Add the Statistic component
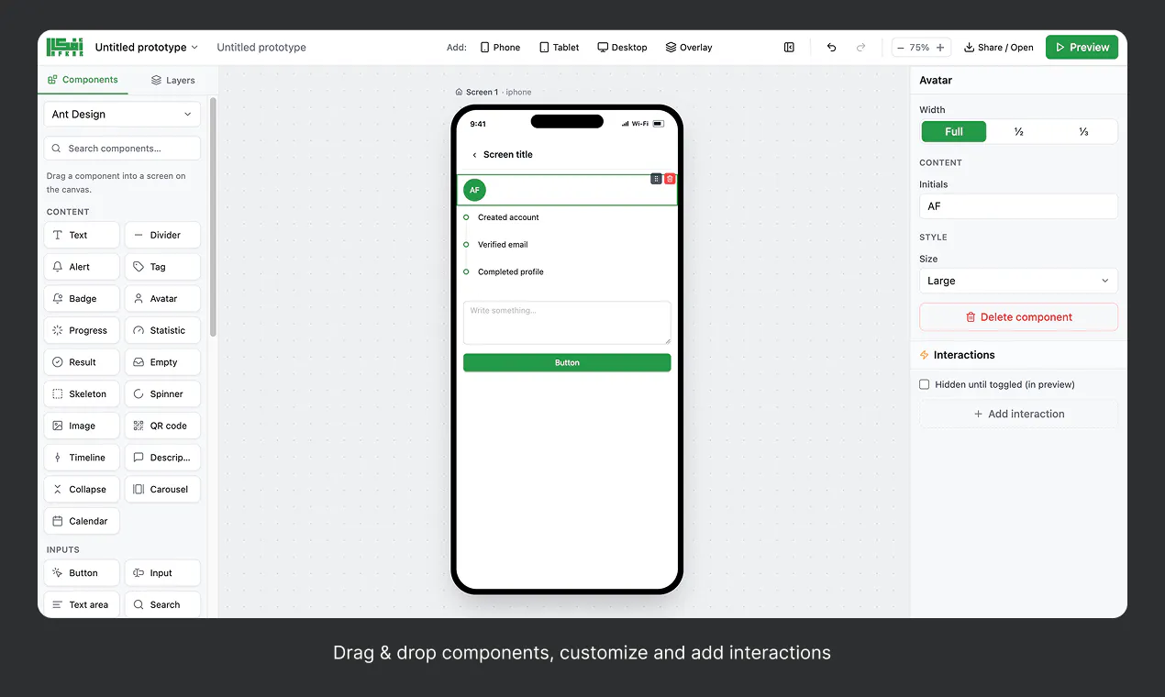 click(162, 330)
